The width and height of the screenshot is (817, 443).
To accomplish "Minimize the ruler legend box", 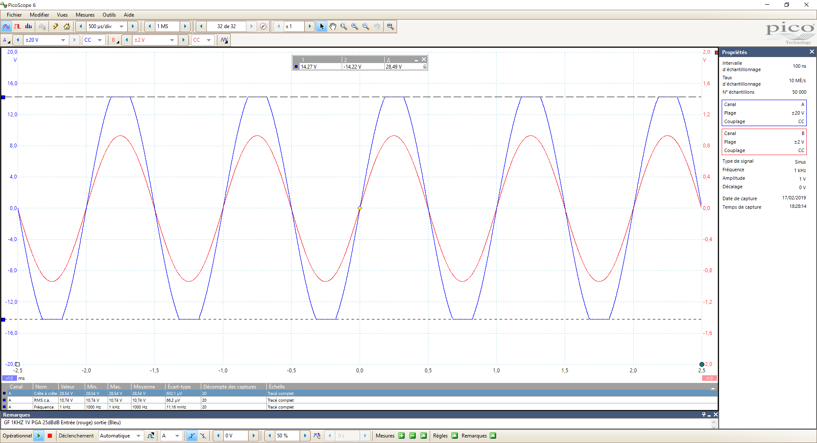I will click(416, 60).
